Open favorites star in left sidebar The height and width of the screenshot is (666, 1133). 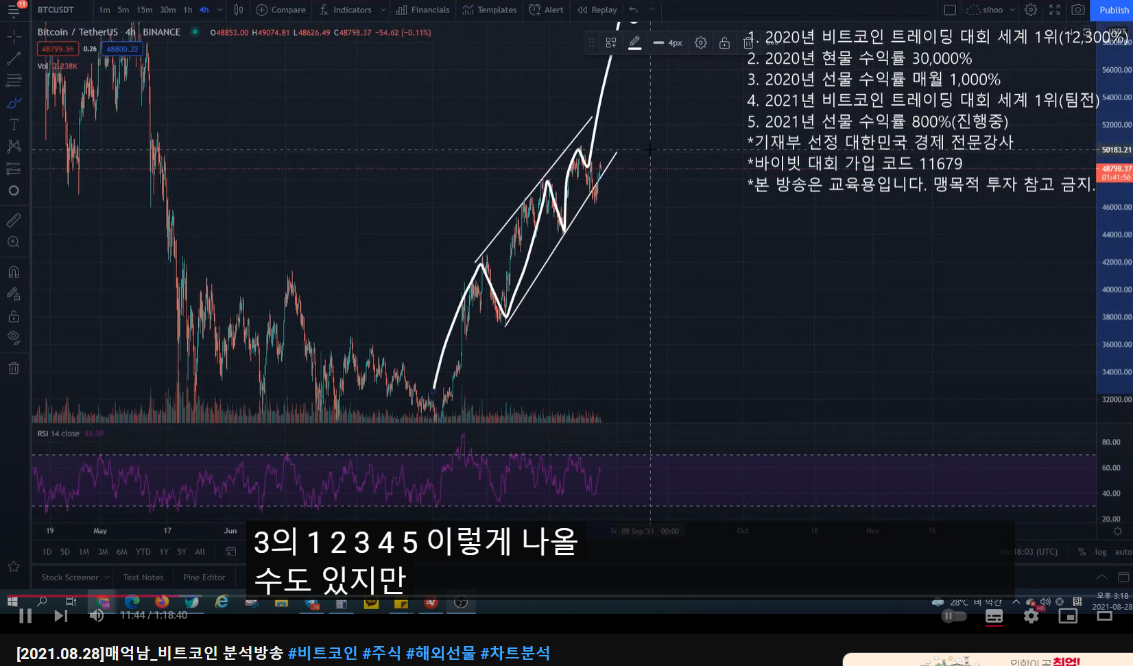(14, 567)
